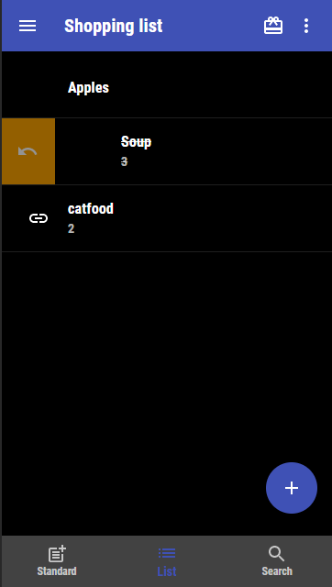Click the link icon next to catfood
The height and width of the screenshot is (587, 332).
click(x=39, y=218)
